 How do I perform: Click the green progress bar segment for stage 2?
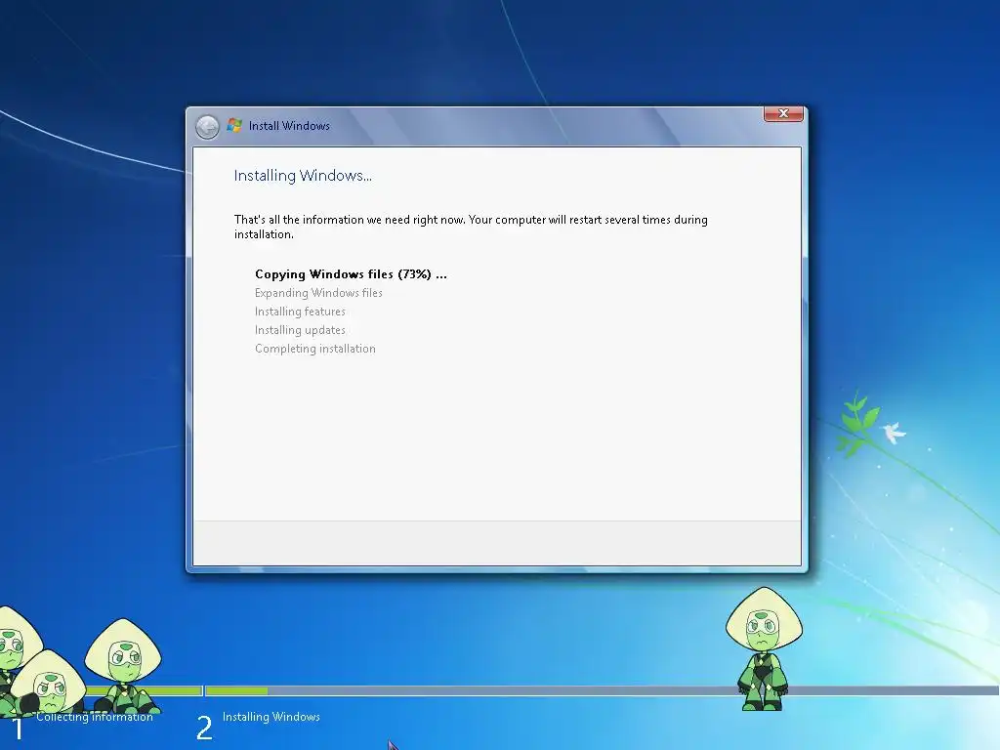[x=236, y=690]
